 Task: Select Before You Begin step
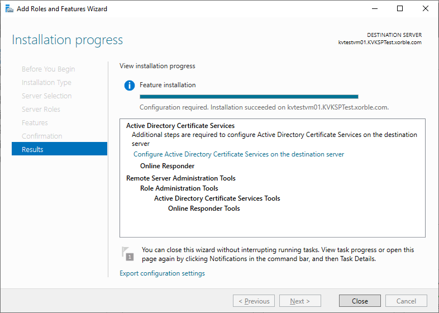(x=48, y=69)
